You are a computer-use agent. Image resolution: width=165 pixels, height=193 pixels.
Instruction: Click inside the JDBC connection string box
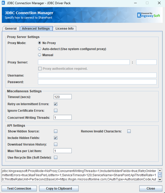click(80, 175)
